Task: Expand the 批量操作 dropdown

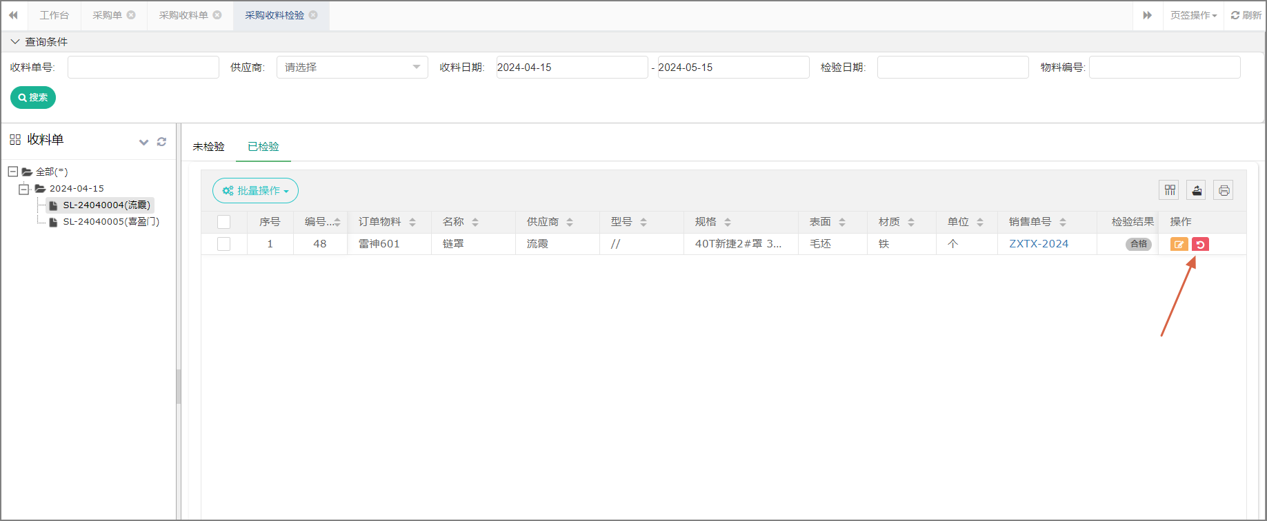Action: 255,191
